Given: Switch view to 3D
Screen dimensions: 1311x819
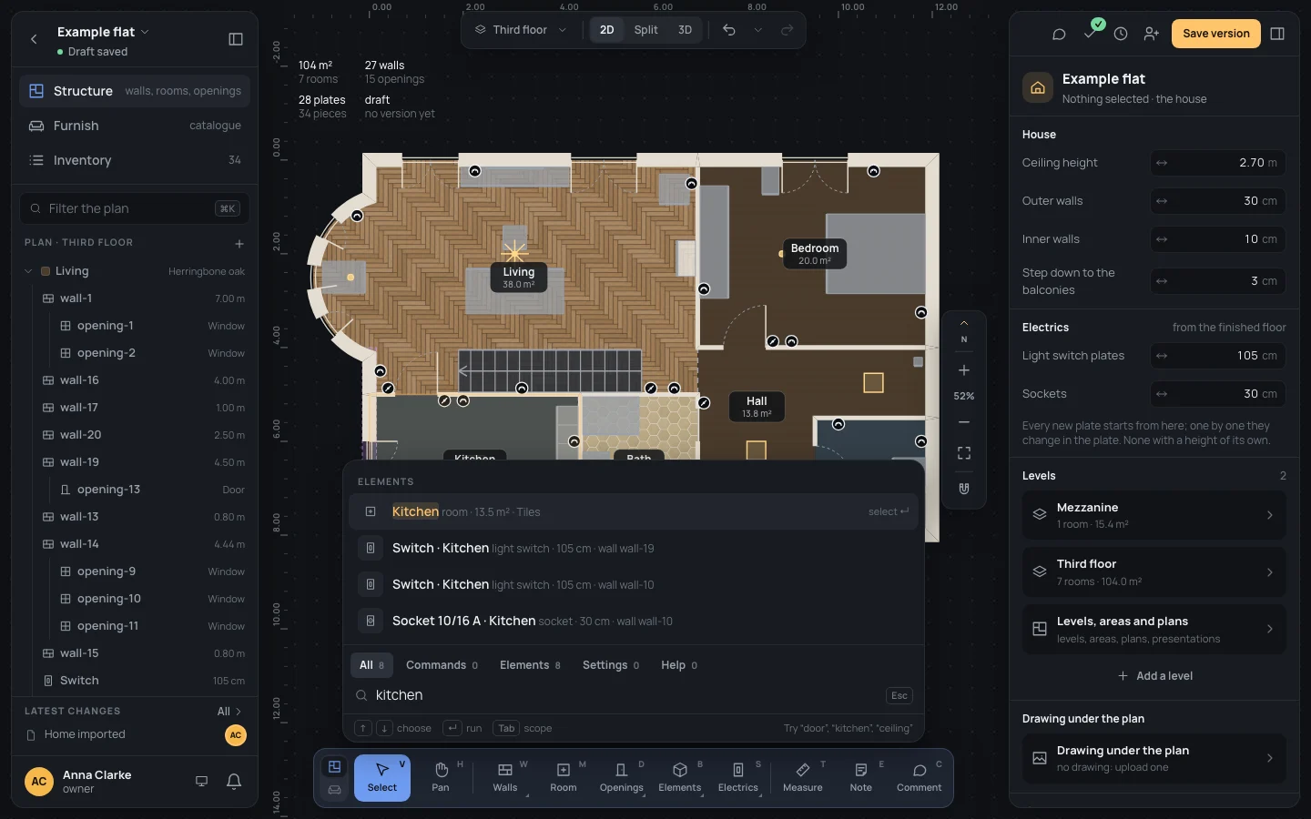Looking at the screenshot, I should (x=685, y=30).
